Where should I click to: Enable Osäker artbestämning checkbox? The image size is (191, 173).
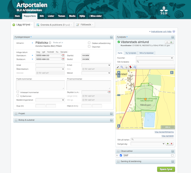click(89, 43)
